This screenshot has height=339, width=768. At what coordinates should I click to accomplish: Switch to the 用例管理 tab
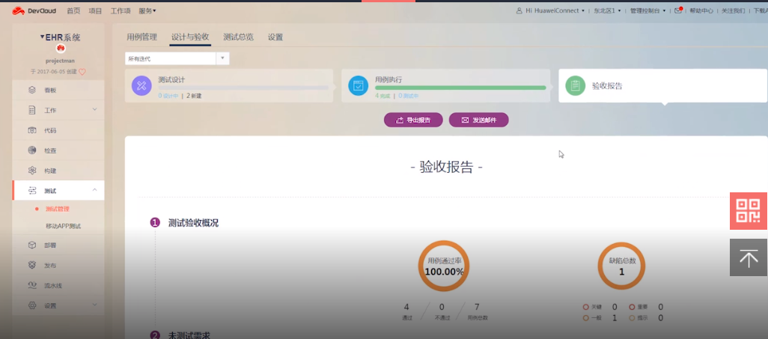(141, 37)
